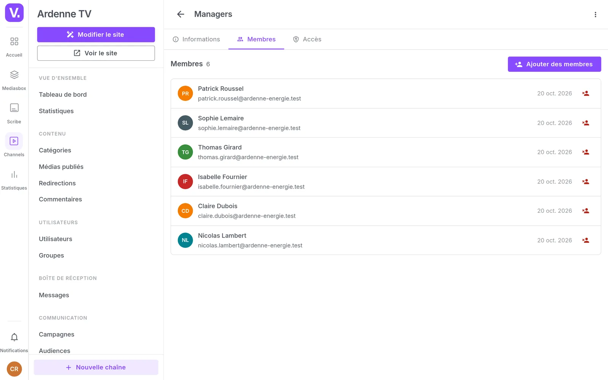Click Thomas Girard's TG avatar
This screenshot has width=608, height=380.
pyautogui.click(x=185, y=152)
